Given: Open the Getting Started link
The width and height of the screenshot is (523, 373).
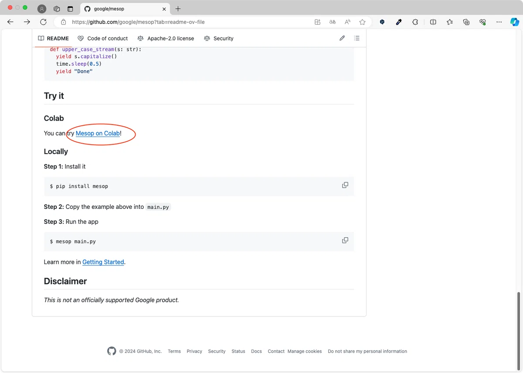Looking at the screenshot, I should [x=103, y=262].
